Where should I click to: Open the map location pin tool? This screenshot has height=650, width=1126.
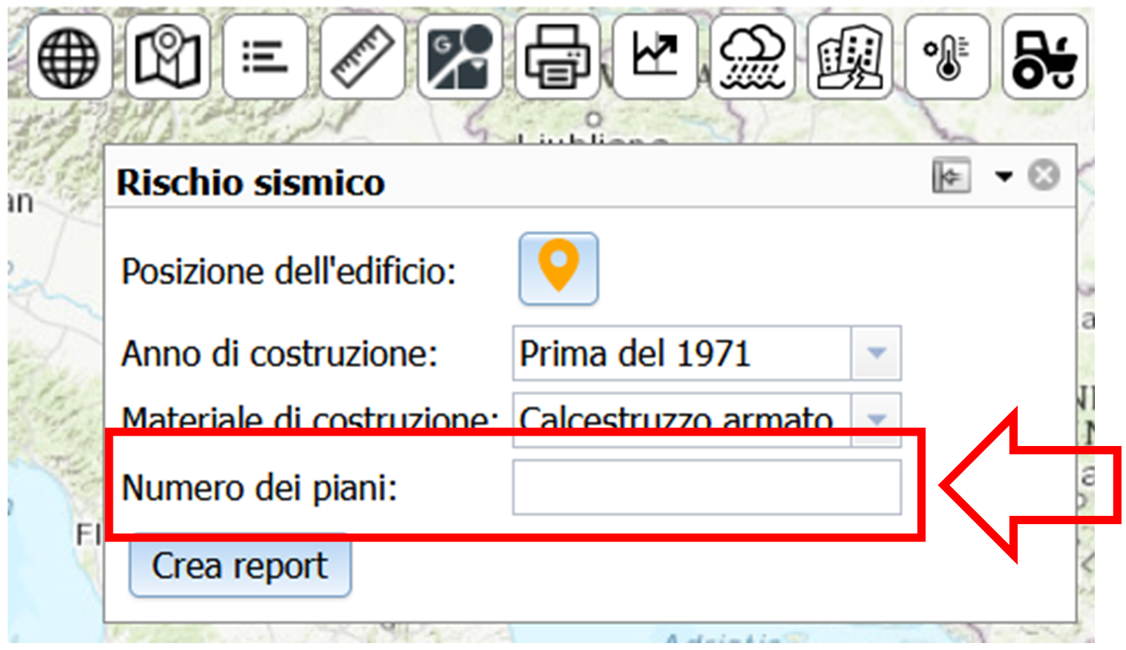point(167,57)
